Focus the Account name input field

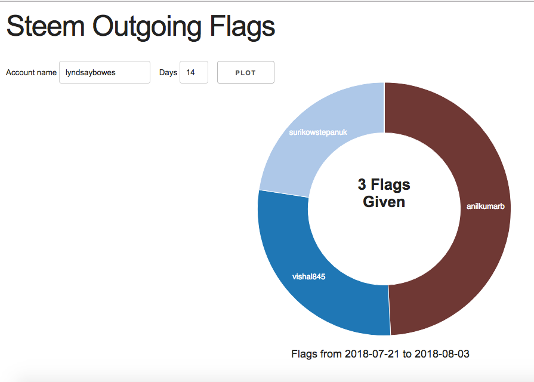pos(104,72)
